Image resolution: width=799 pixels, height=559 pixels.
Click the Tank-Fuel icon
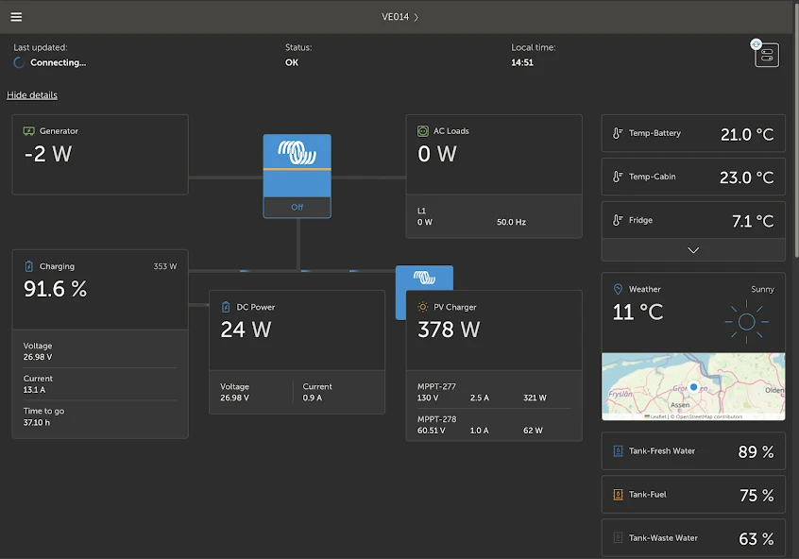click(x=618, y=495)
